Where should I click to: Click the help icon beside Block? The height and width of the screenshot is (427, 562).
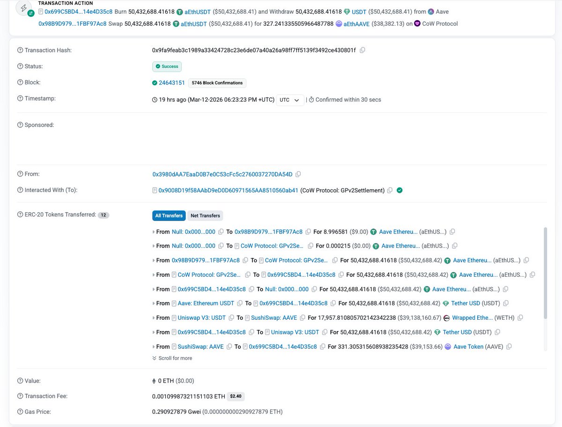[x=20, y=82]
